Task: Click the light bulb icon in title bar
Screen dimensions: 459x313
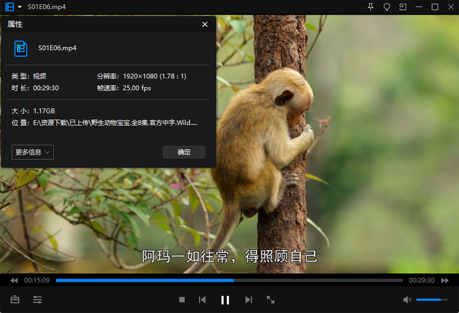Action: [387, 7]
